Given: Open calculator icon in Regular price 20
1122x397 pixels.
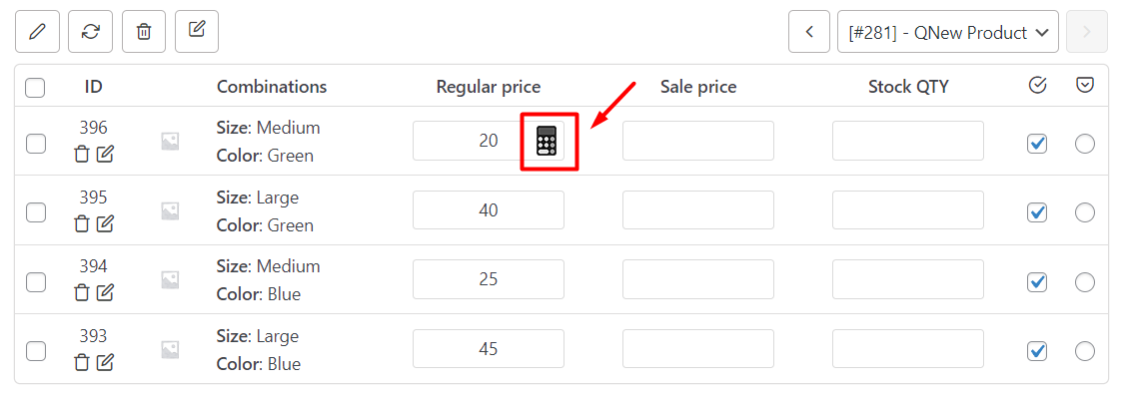Looking at the screenshot, I should coord(546,141).
